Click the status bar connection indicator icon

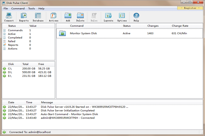coord(4,132)
